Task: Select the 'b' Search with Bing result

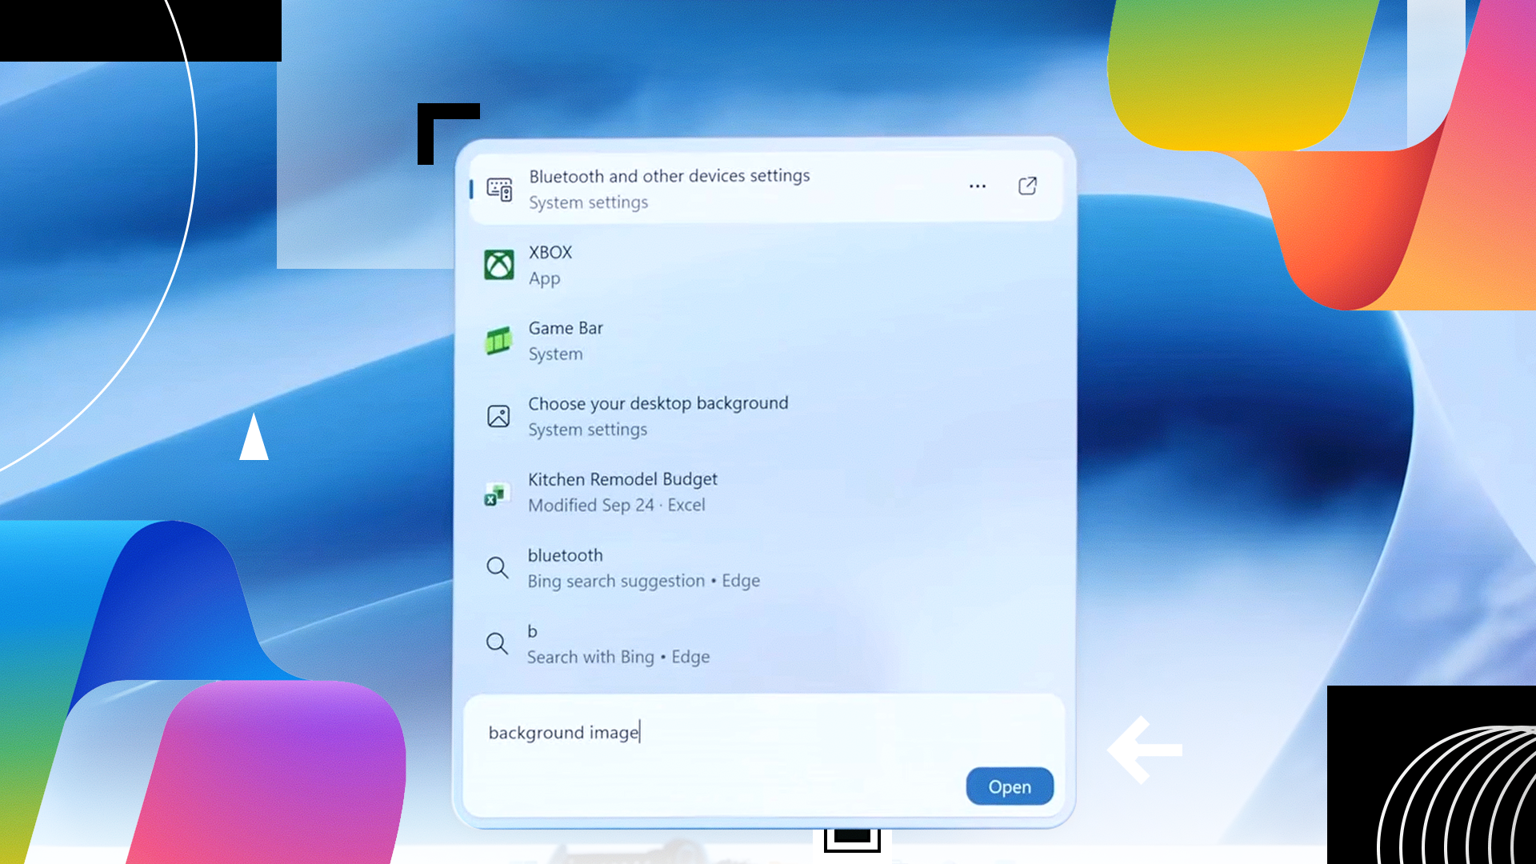Action: coord(766,643)
